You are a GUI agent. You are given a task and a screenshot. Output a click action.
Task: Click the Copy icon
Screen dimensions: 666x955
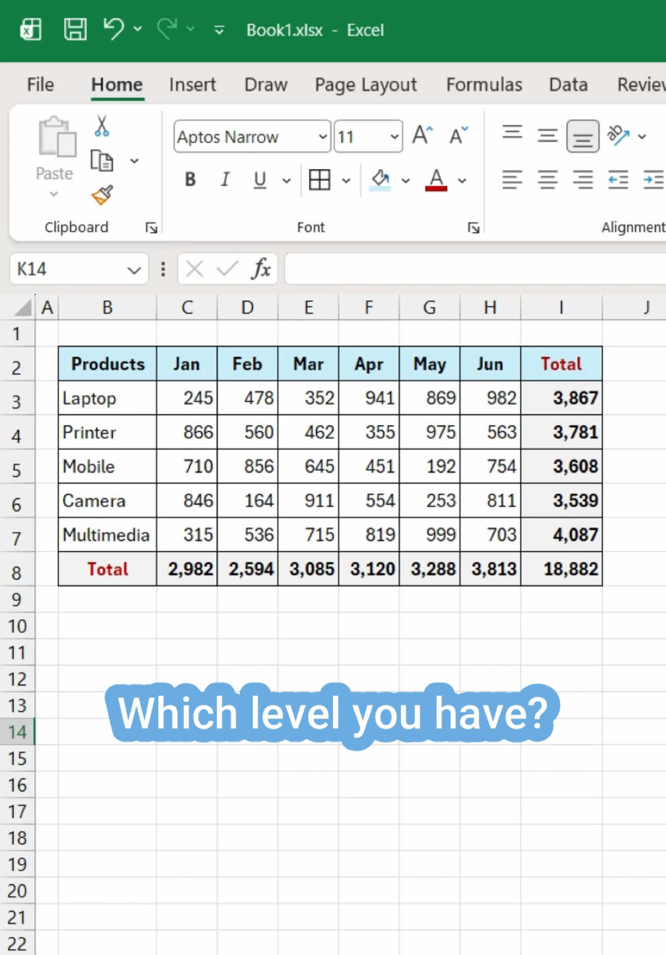click(102, 161)
